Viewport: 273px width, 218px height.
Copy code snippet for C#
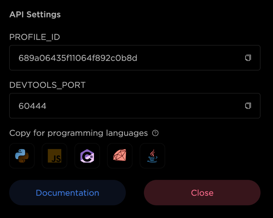87,156
